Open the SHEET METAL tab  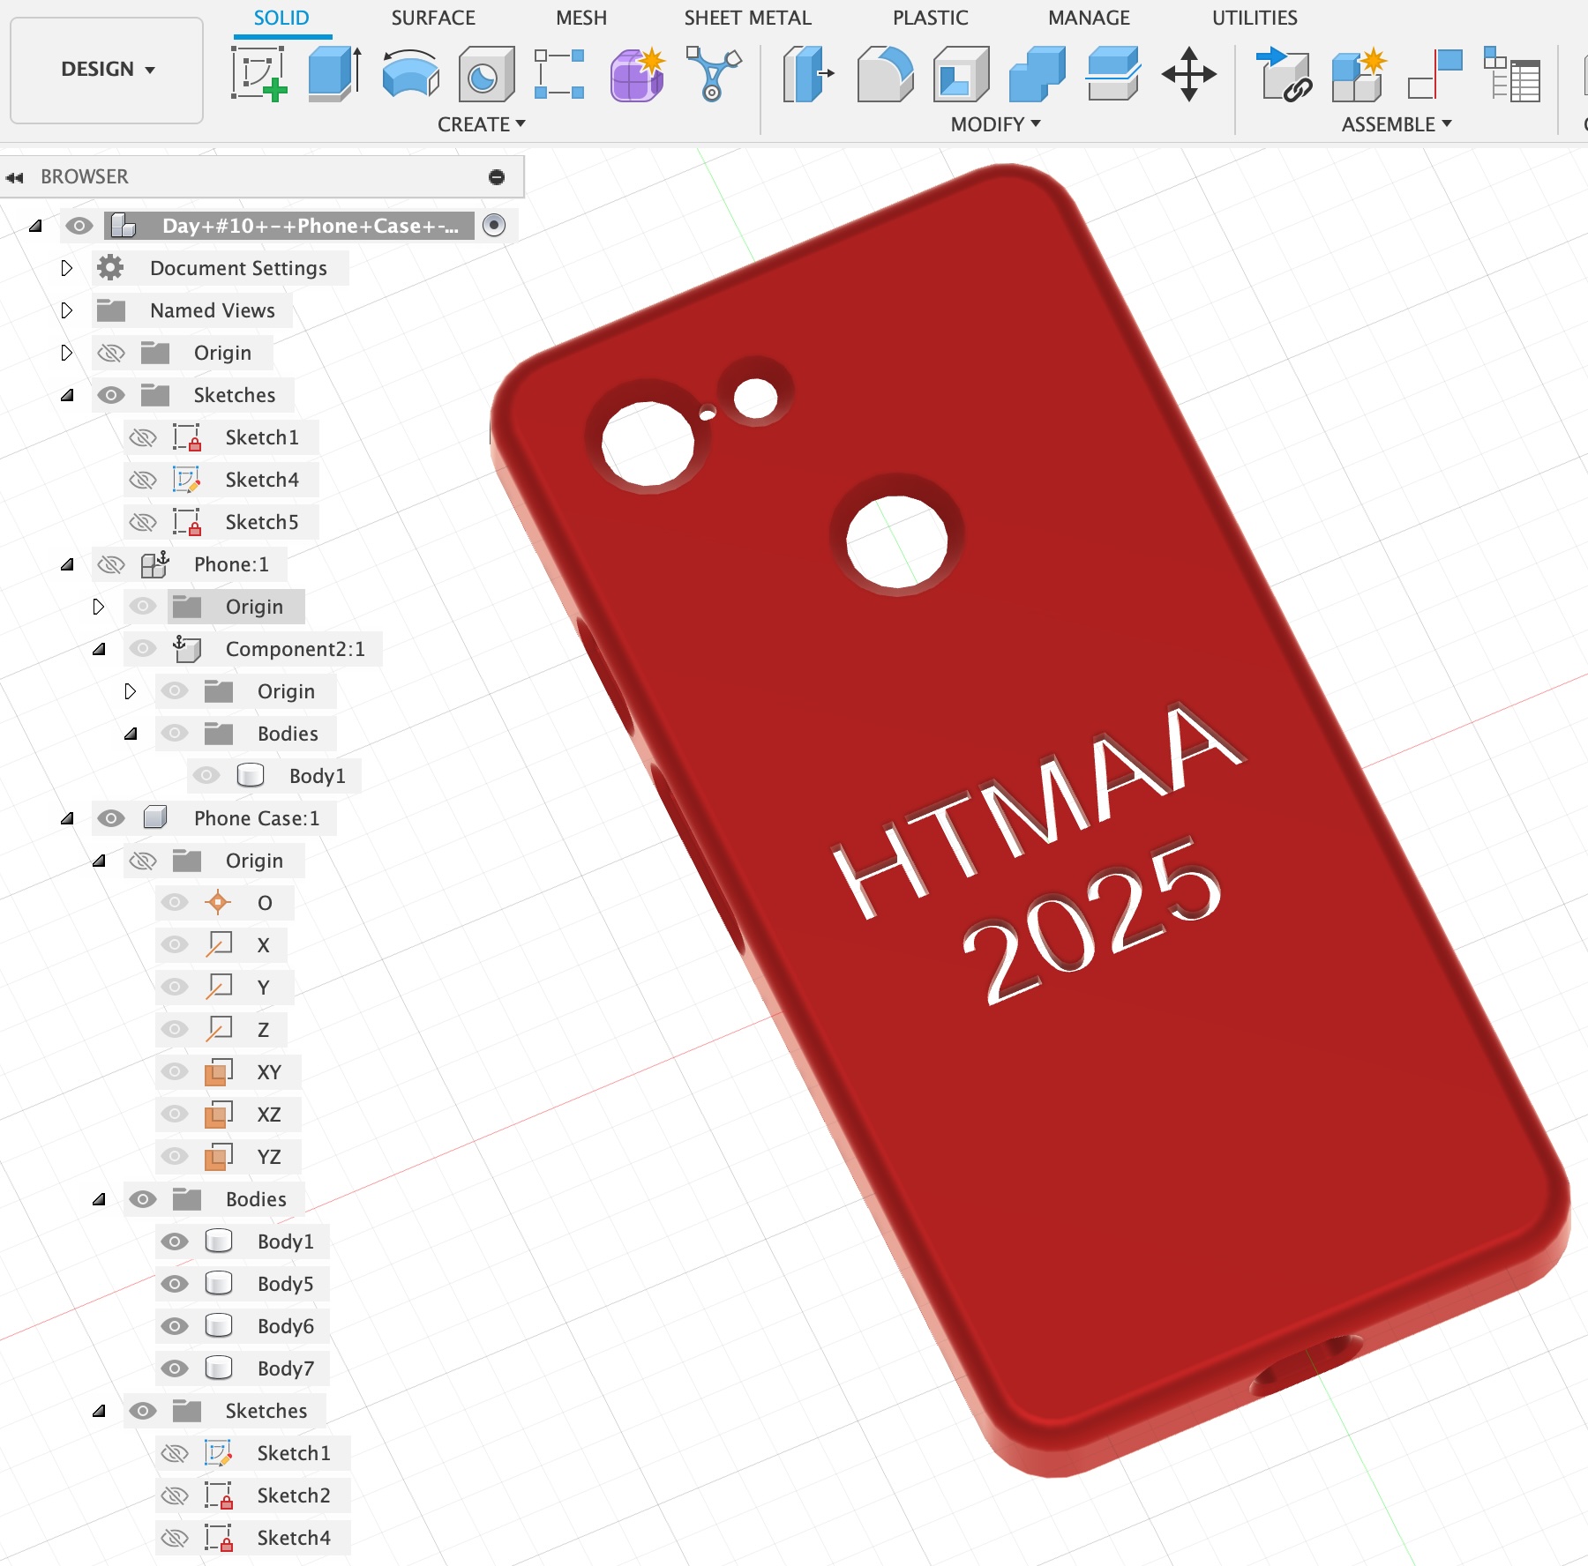click(747, 18)
